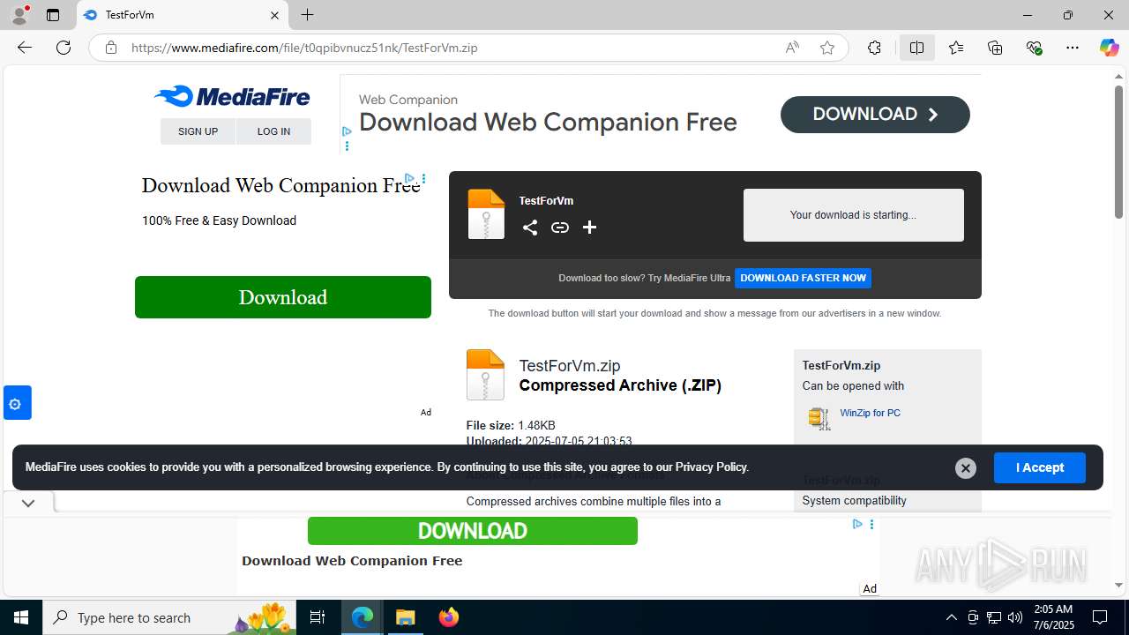Open Privacy Policy link in cookie notice
The height and width of the screenshot is (635, 1129).
pyautogui.click(x=712, y=467)
